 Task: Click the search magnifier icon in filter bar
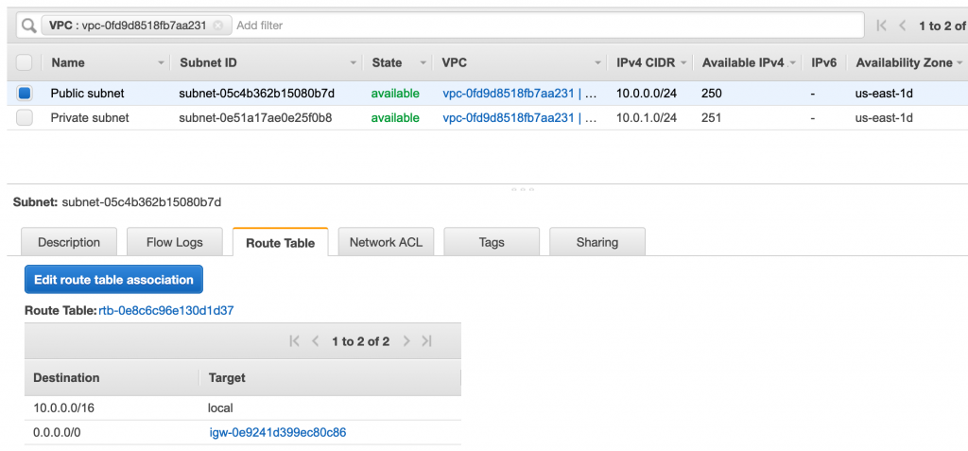coord(28,26)
